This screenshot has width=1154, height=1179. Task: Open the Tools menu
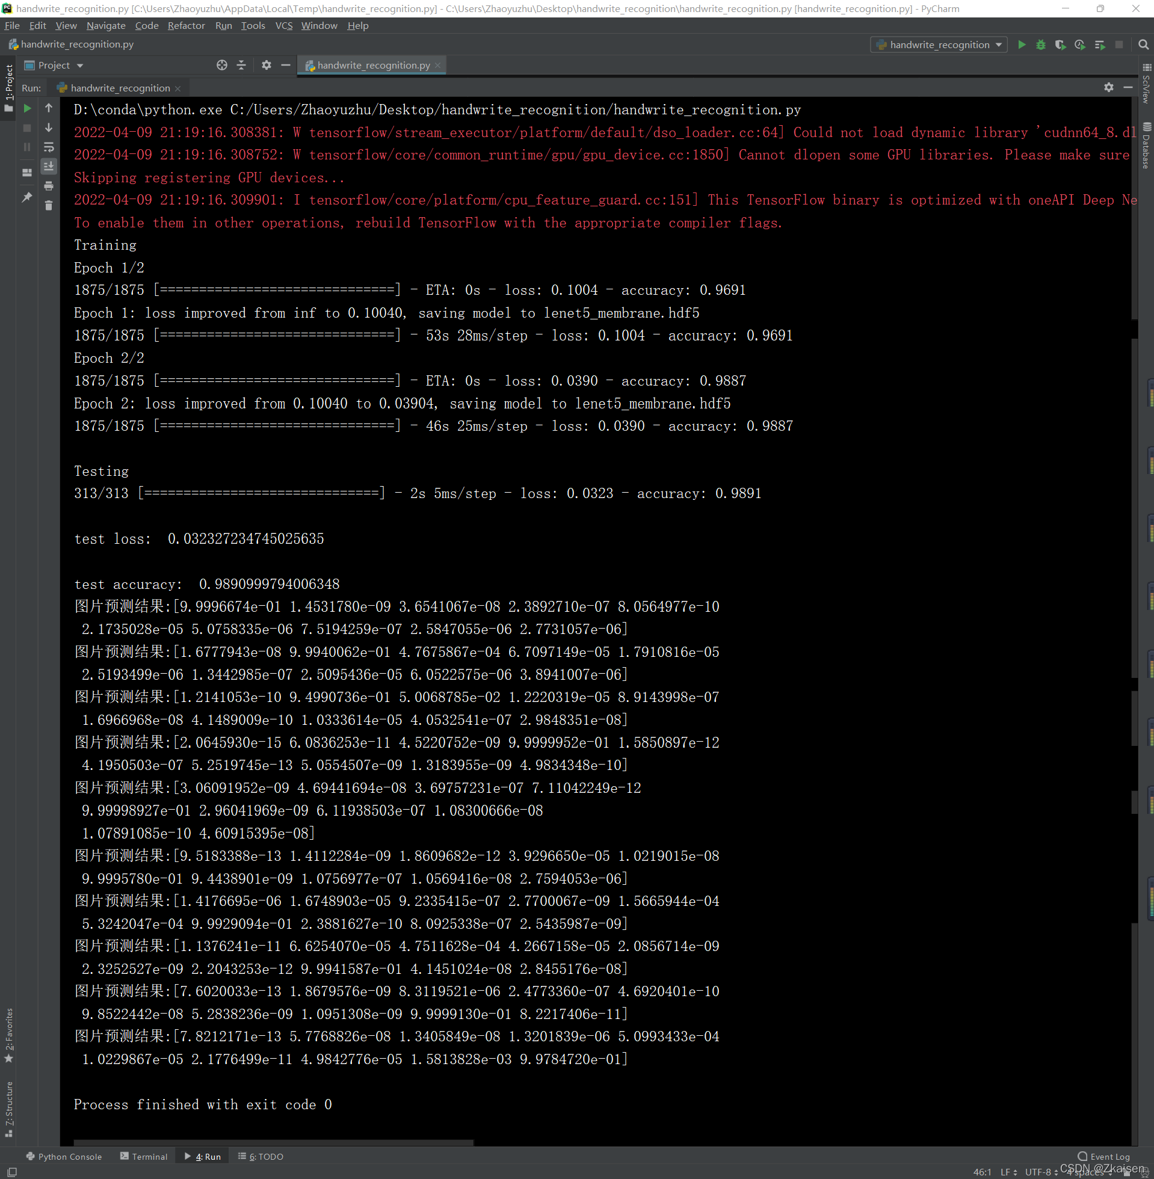tap(253, 25)
